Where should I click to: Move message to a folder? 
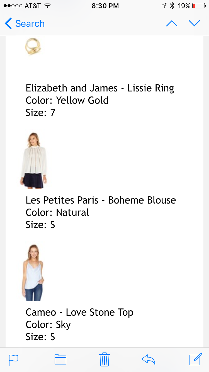tap(60, 359)
